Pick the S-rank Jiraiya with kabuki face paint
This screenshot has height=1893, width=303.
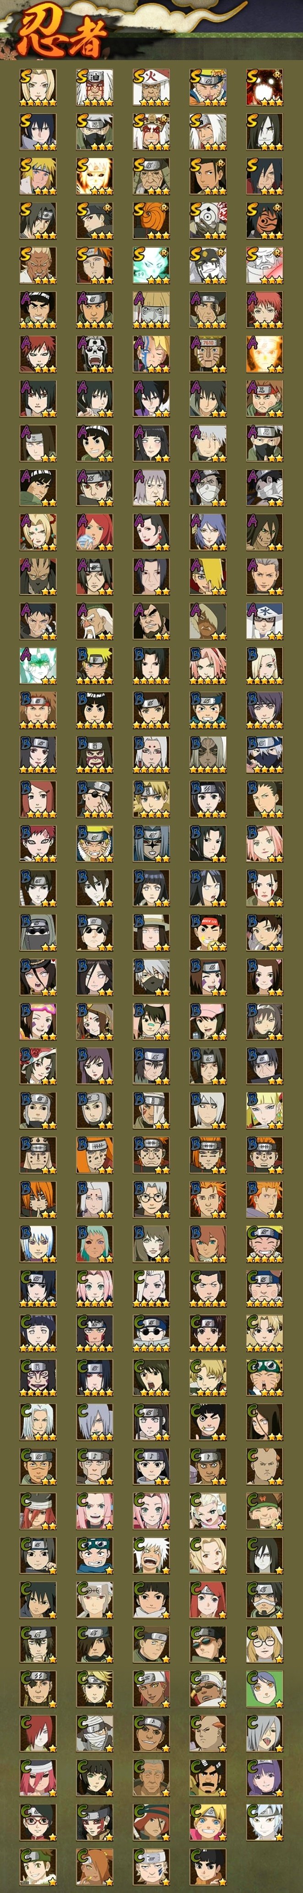(x=151, y=132)
